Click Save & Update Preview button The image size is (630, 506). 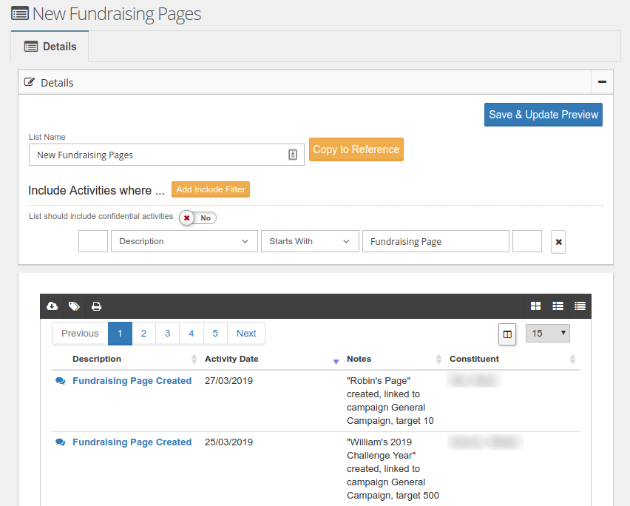point(543,115)
